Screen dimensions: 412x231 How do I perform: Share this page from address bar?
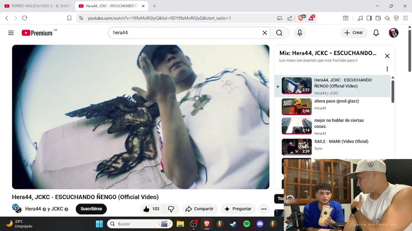[x=290, y=18]
